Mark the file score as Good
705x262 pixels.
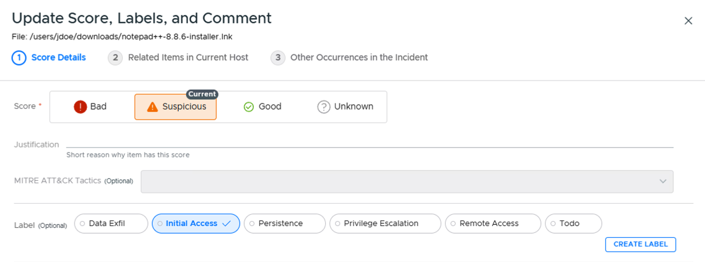click(x=263, y=107)
